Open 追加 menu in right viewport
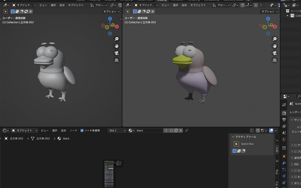 point(184,5)
